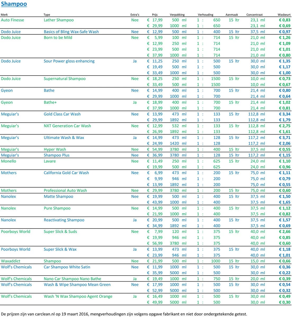Viewport: 295px width, 317px height.
Task: Click the 1420 ml Verpakking cell
Action: tap(178, 143)
